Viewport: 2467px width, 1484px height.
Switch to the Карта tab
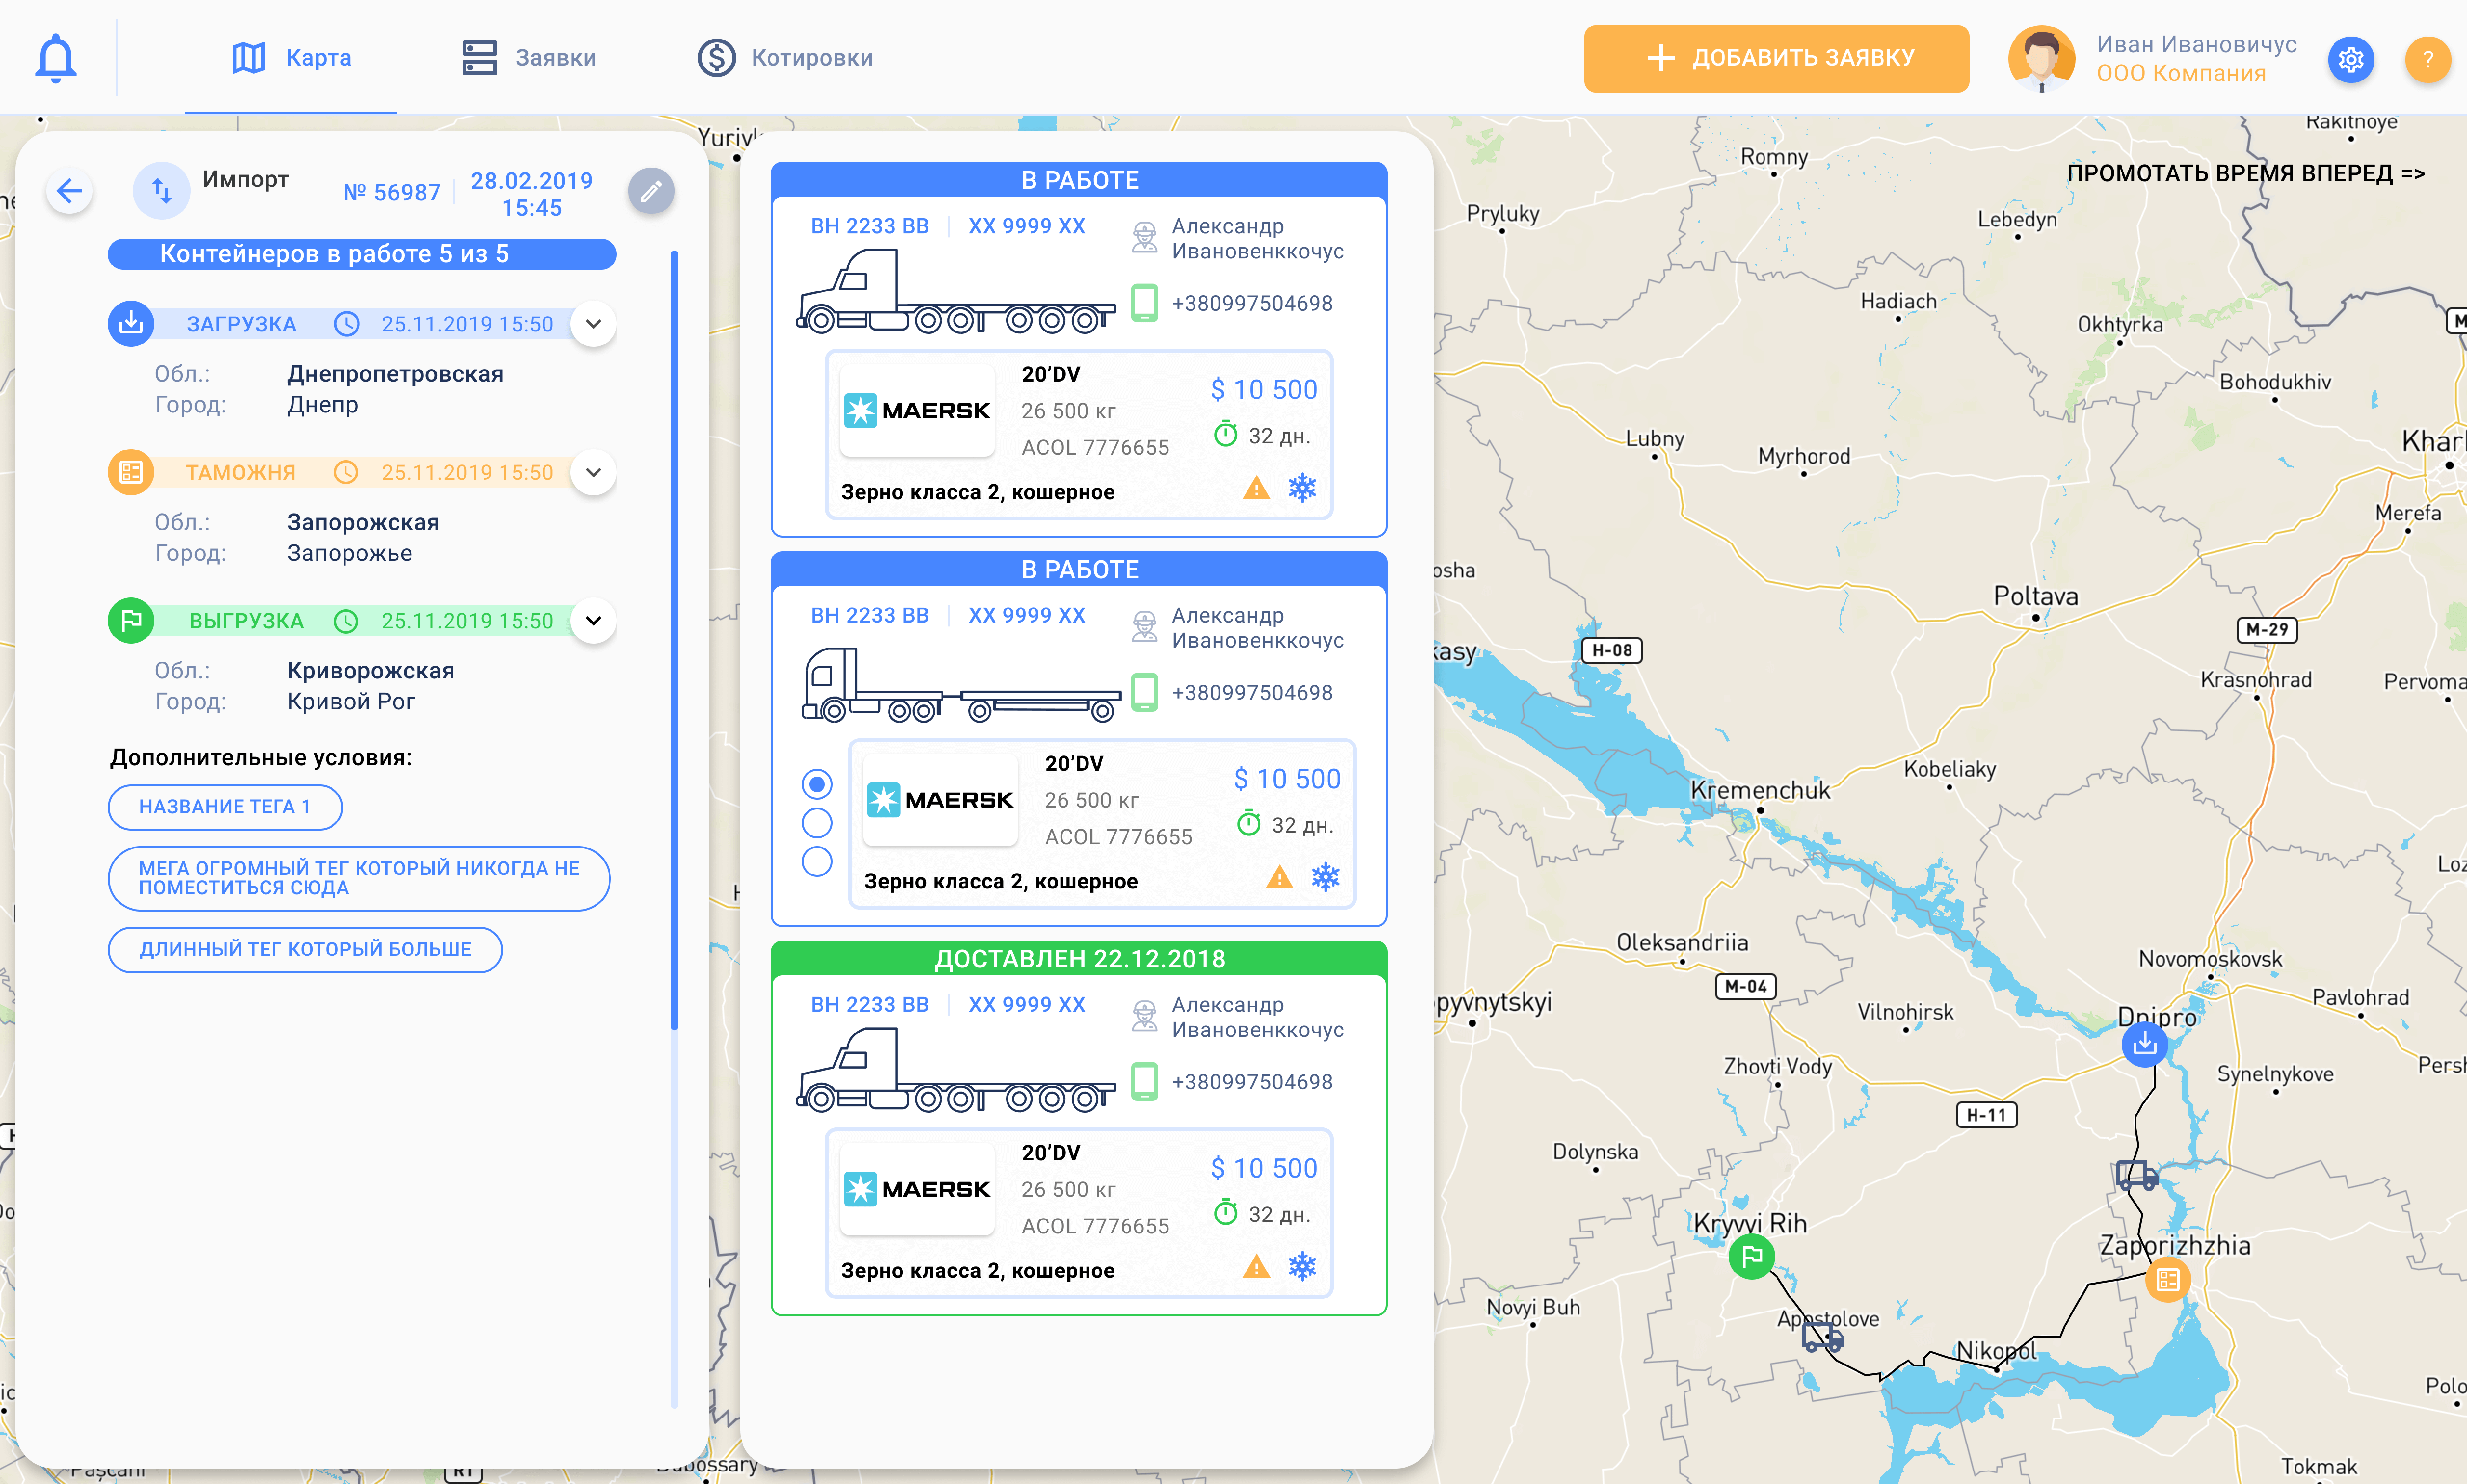click(291, 57)
